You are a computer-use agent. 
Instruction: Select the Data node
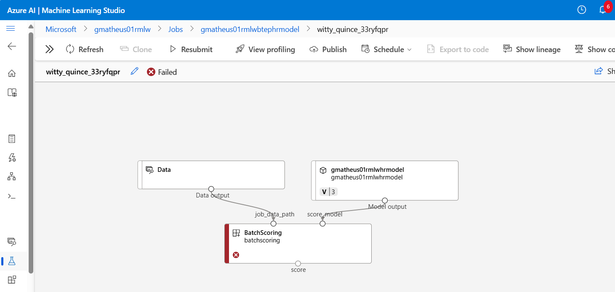pos(211,175)
